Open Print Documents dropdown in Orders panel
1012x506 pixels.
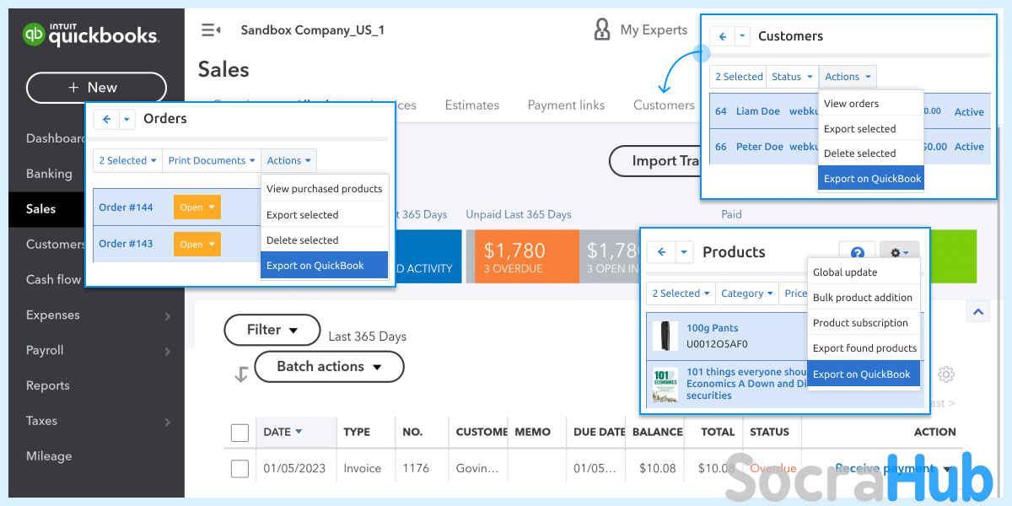coord(212,160)
